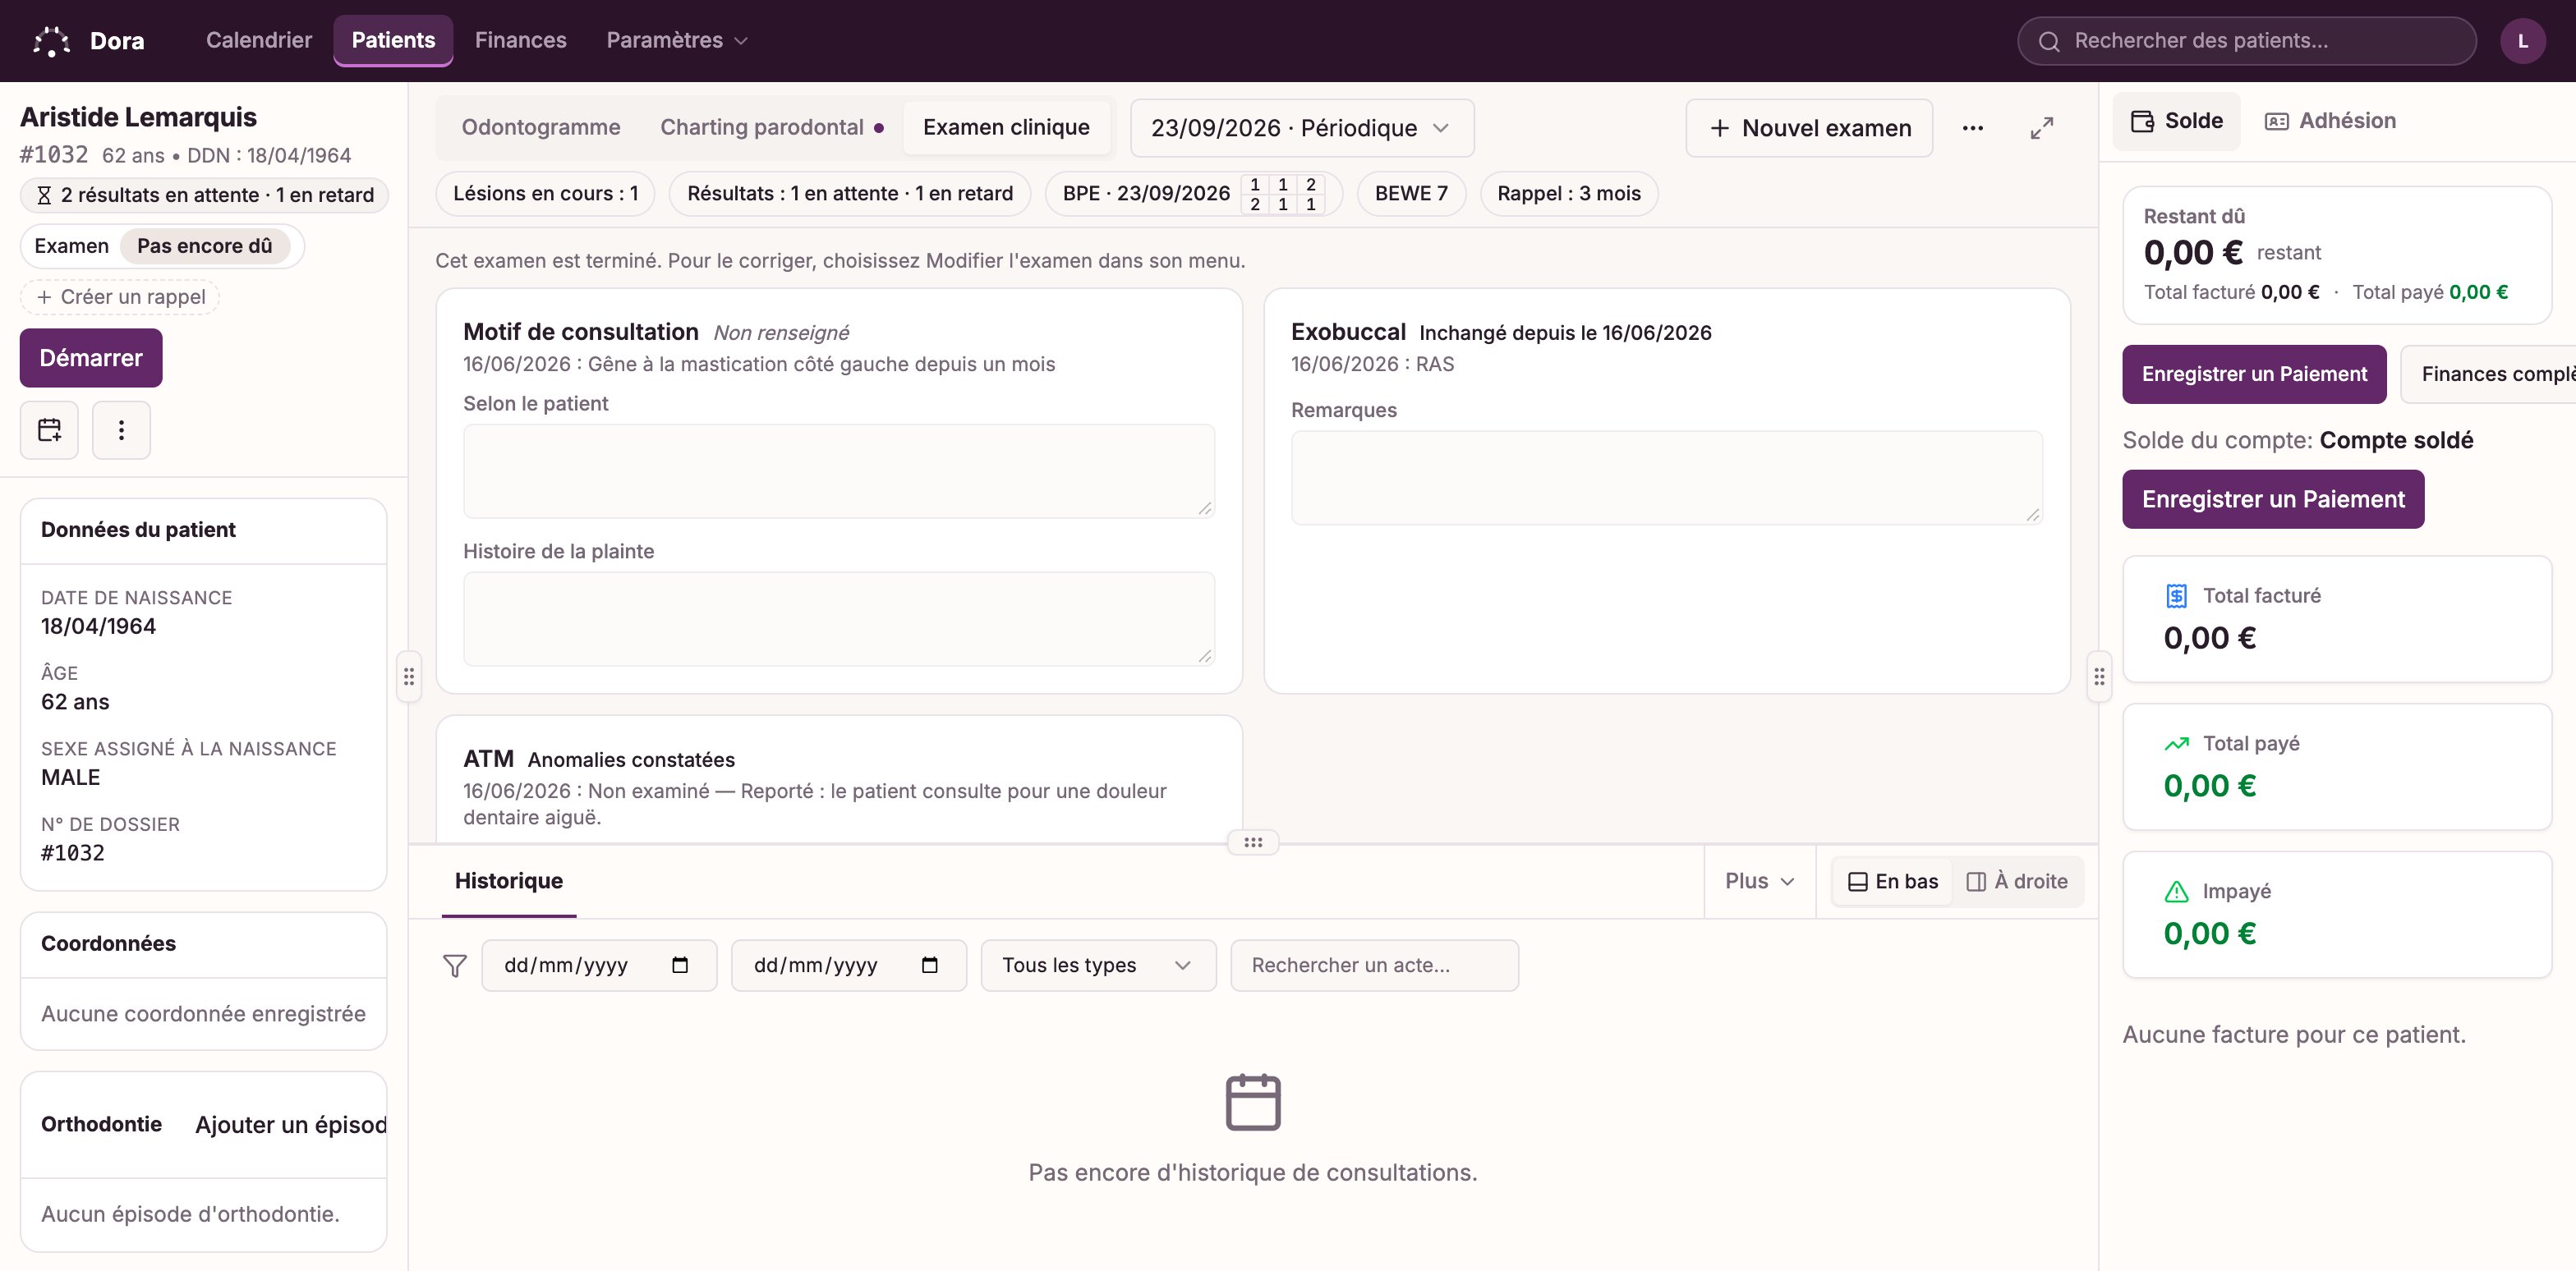Open the first date filter calendar picker

[680, 966]
